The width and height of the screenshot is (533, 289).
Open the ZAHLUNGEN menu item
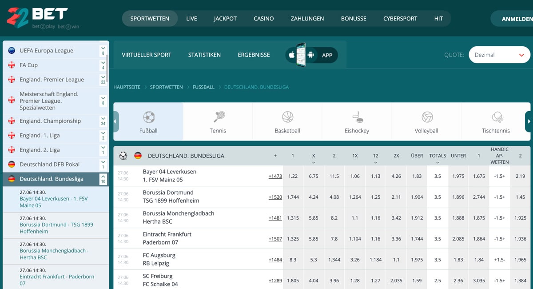click(x=307, y=19)
